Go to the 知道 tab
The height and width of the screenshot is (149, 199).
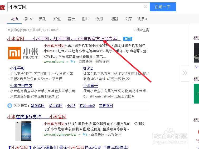point(57,19)
